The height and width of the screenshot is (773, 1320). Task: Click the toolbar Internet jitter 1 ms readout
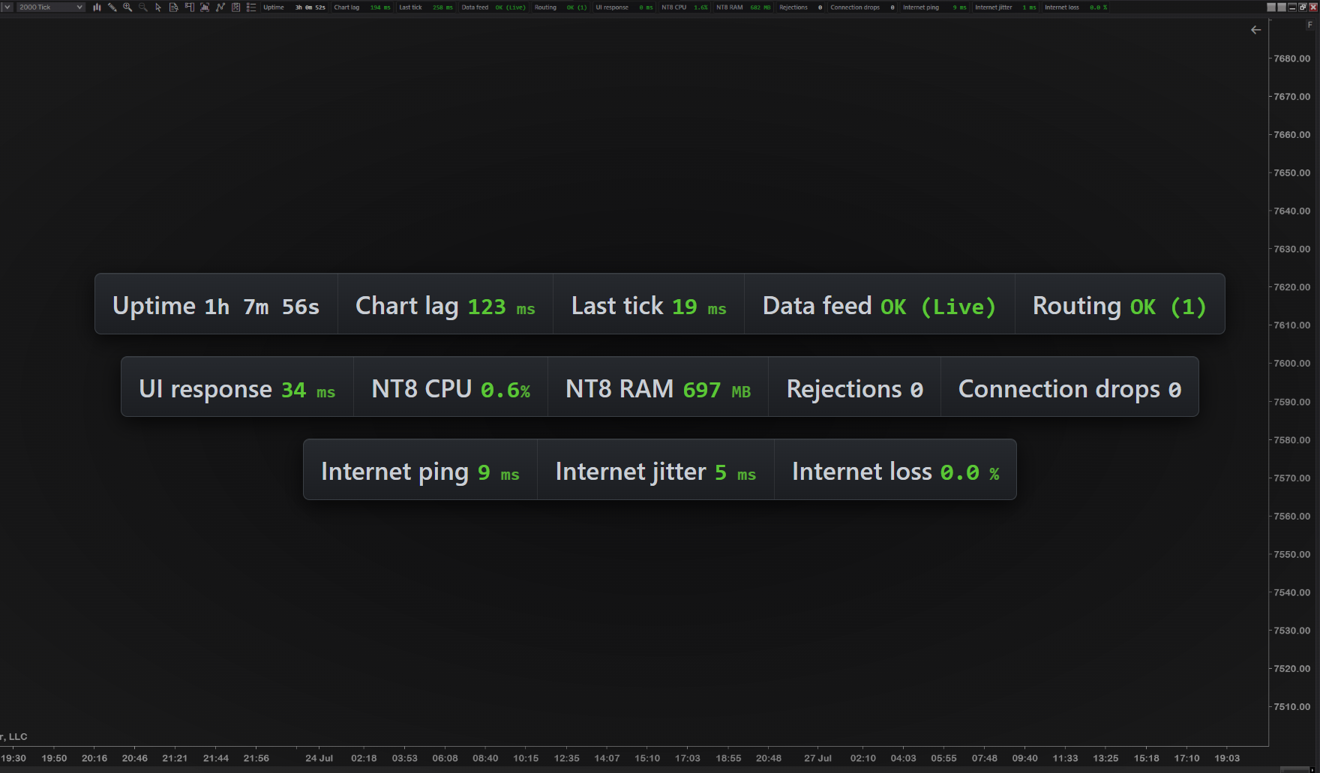click(x=1006, y=7)
